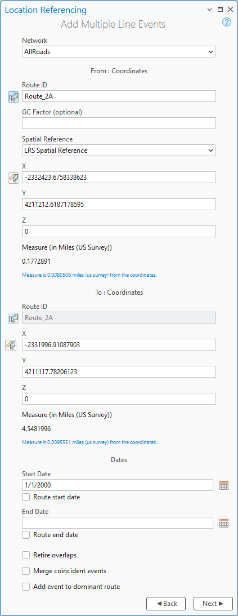The height and width of the screenshot is (616, 238).
Task: Pick From X/Y location on map
Action: [14, 178]
